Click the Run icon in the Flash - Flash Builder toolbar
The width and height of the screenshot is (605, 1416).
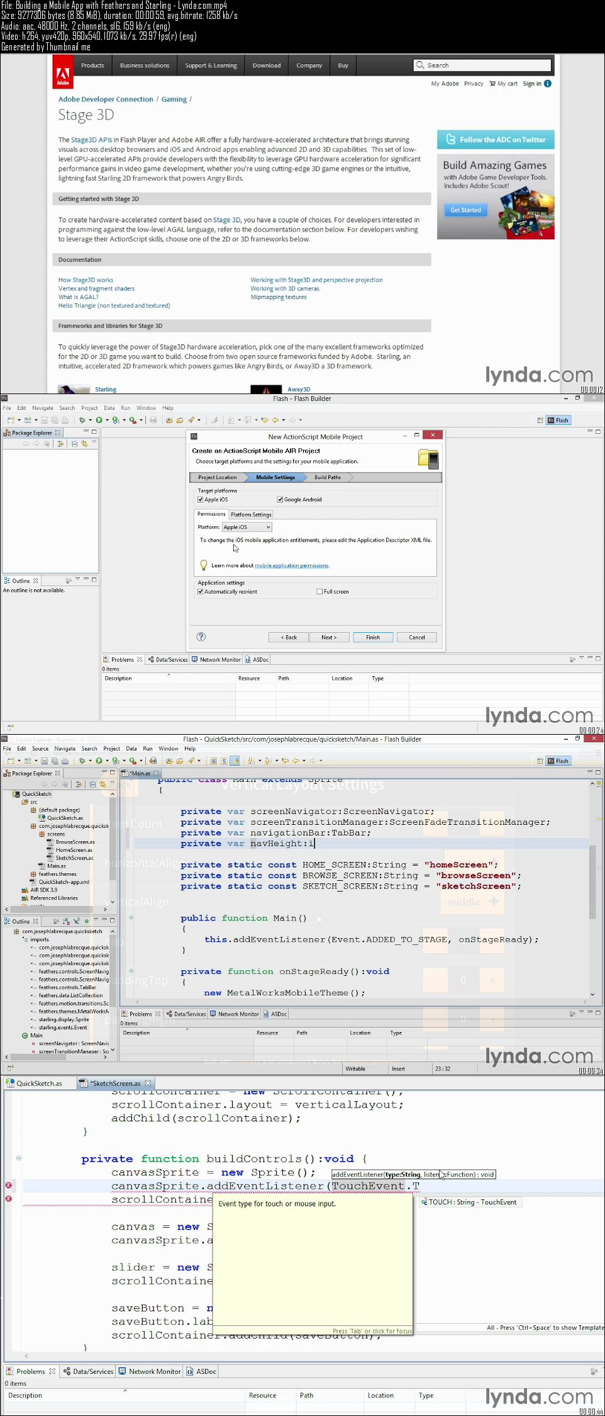99,420
